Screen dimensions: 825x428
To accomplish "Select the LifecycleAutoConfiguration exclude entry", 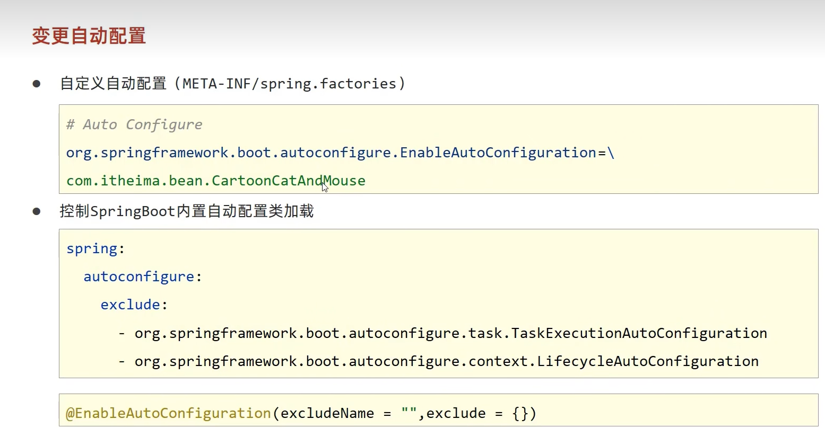I will pyautogui.click(x=439, y=361).
